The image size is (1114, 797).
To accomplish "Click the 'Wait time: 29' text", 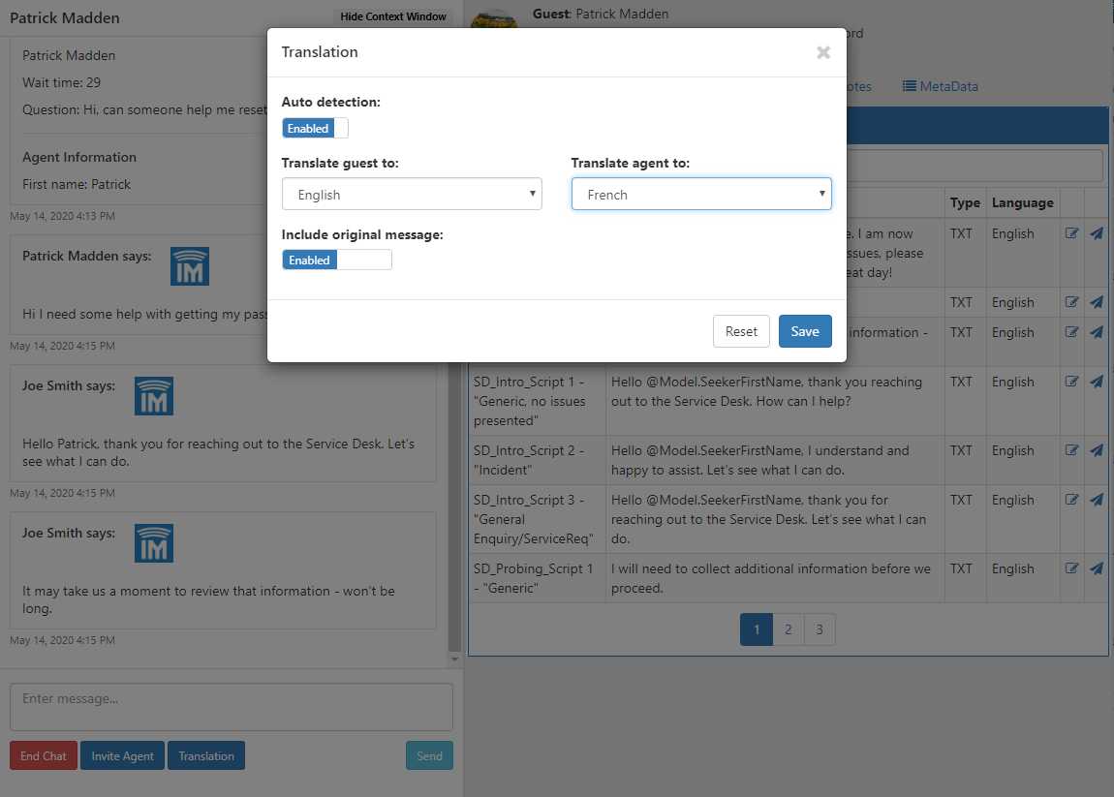I will pos(61,82).
